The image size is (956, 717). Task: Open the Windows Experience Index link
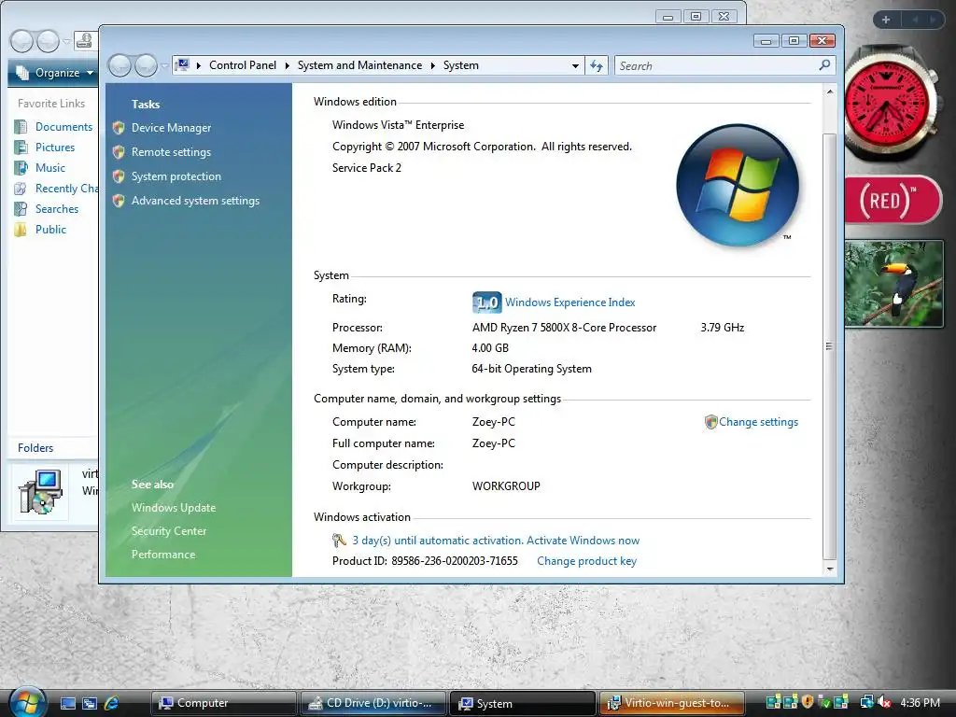click(x=570, y=302)
